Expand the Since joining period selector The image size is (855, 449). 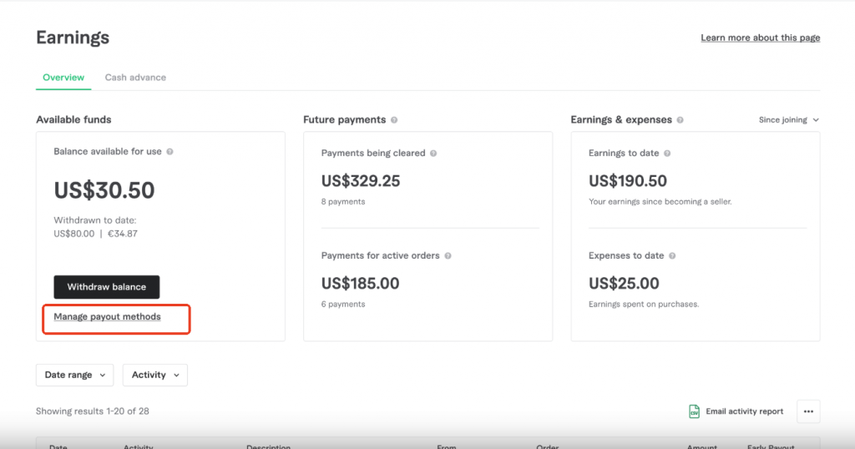click(788, 120)
